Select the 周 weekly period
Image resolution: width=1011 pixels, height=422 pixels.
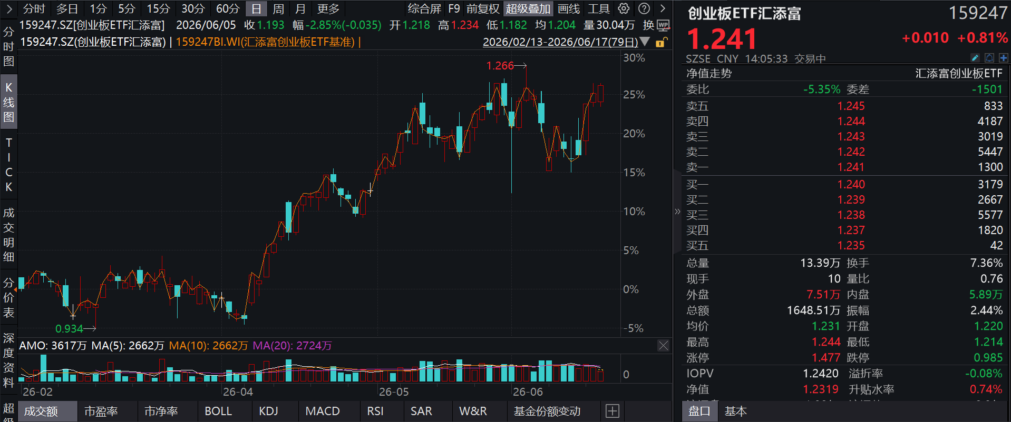(278, 9)
